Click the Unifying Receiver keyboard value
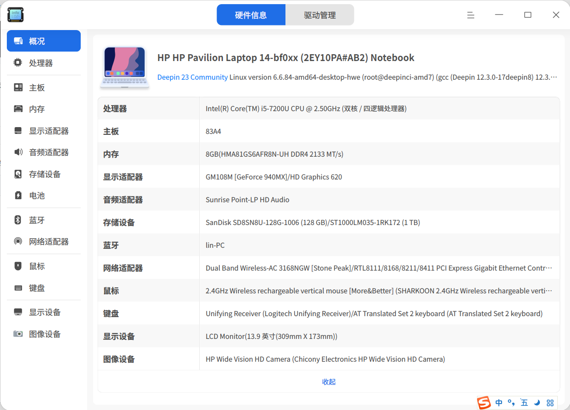 point(374,313)
